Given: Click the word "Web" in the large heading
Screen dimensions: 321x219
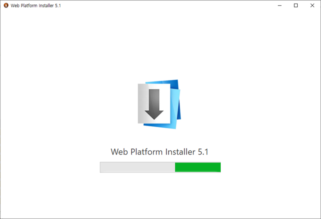Looking at the screenshot, I should tap(119, 152).
